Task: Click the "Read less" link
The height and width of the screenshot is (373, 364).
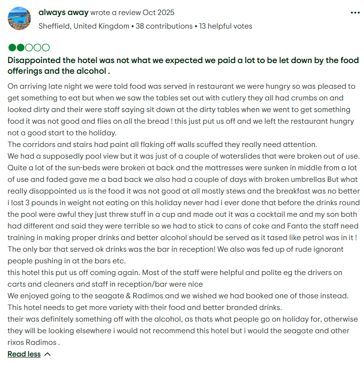Action: (24, 354)
